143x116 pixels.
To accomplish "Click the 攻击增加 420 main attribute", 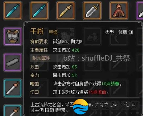I will tap(66, 50).
